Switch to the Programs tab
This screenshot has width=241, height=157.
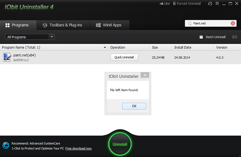coord(18,25)
